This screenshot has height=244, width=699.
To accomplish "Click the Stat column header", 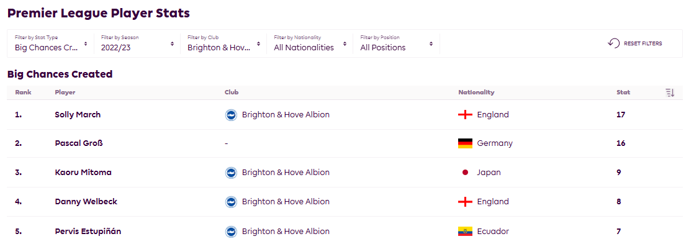I will click(x=623, y=93).
